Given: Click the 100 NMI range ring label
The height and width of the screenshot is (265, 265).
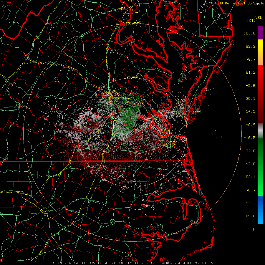Looking at the screenshot, I should tap(132, 23).
